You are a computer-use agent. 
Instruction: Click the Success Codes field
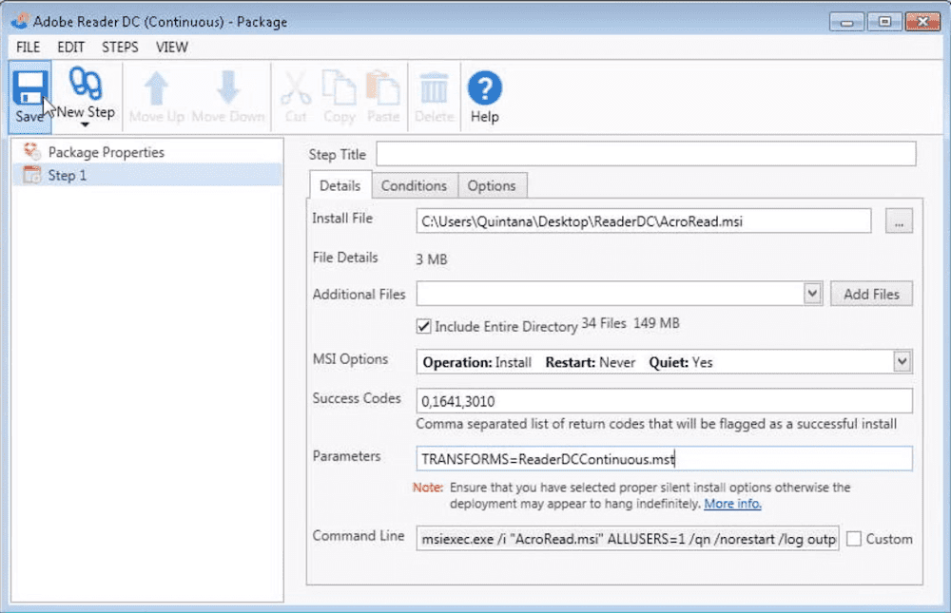coord(664,401)
